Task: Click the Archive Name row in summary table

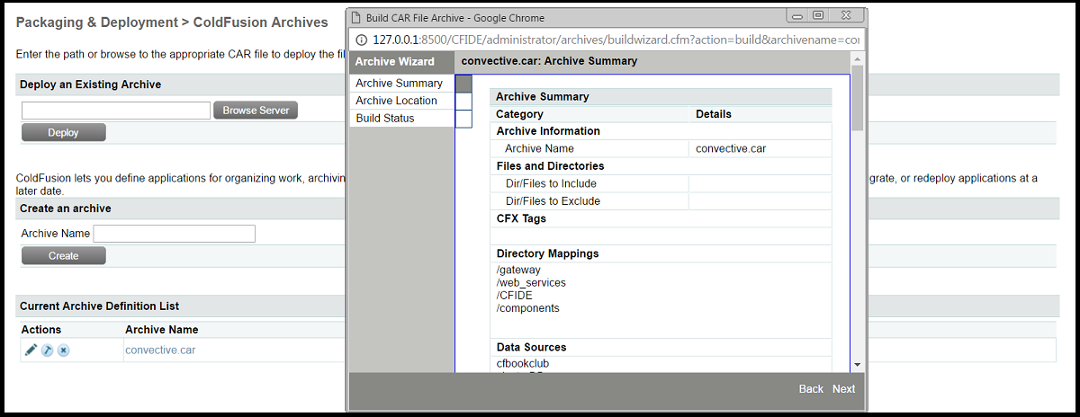Action: [661, 149]
